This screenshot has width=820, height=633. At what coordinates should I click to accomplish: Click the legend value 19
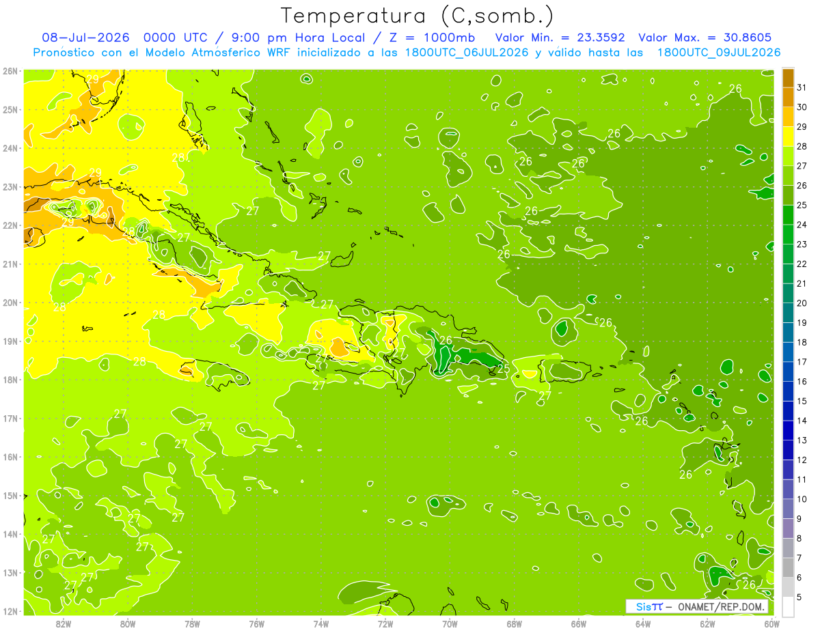point(802,323)
